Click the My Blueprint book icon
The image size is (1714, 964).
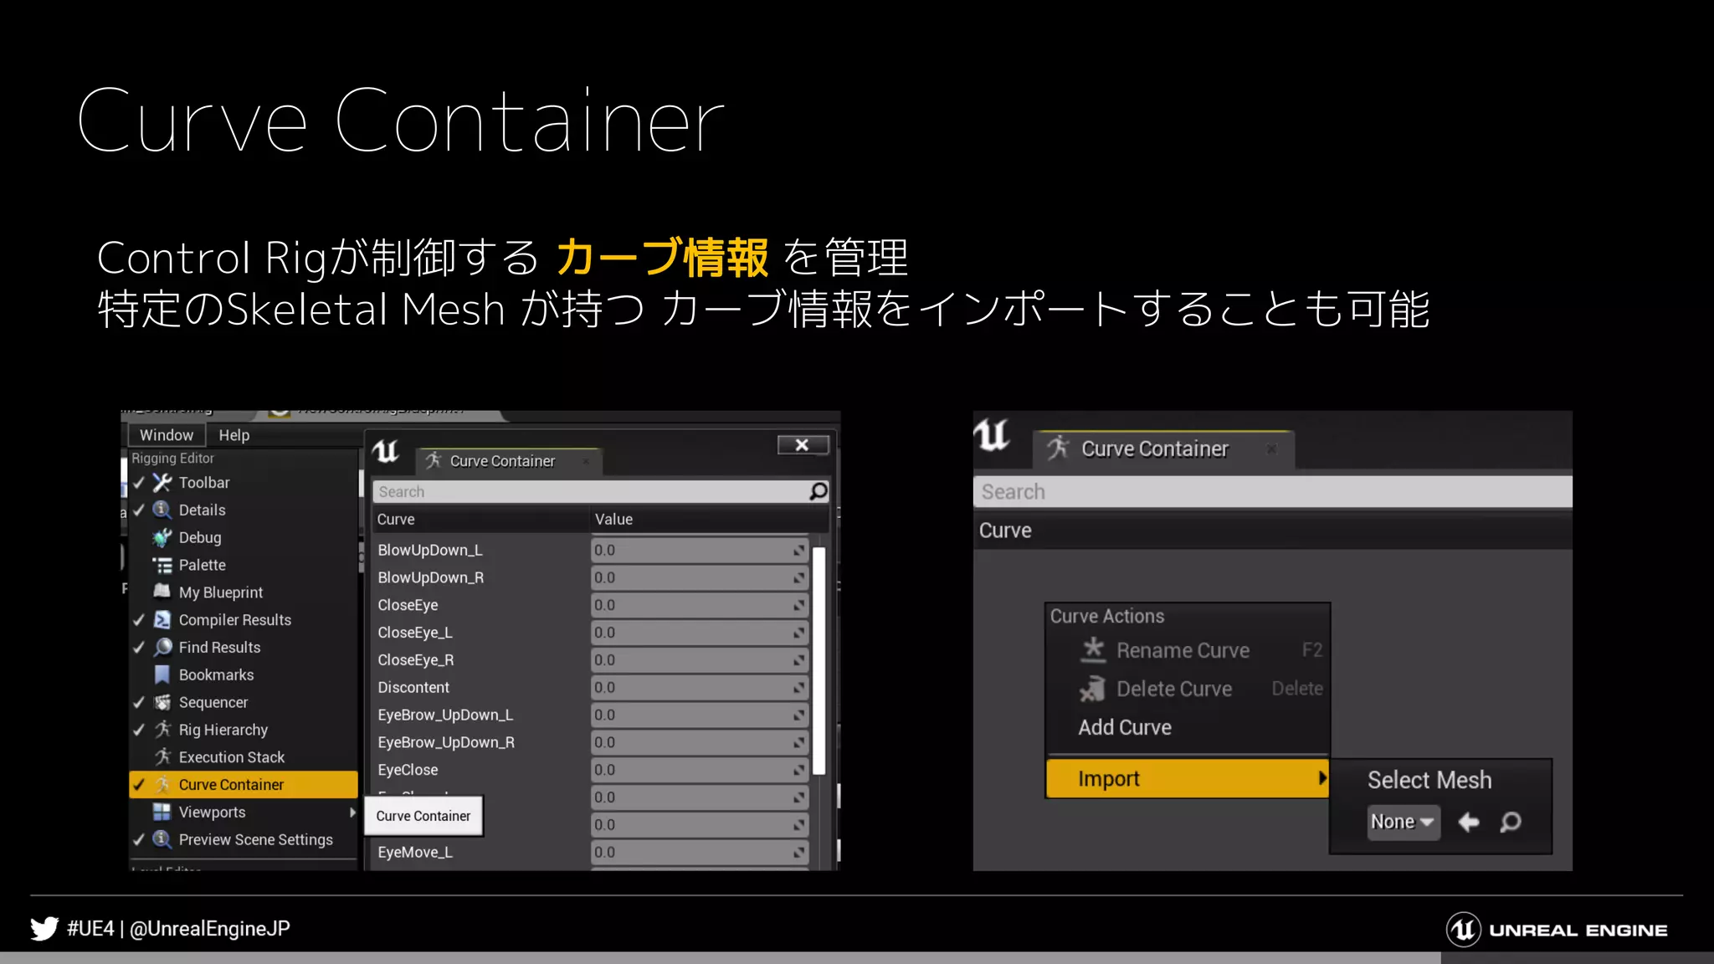[162, 592]
